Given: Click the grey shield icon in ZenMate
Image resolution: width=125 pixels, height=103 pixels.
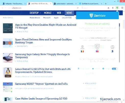Looking at the screenshot, I should click(97, 47).
